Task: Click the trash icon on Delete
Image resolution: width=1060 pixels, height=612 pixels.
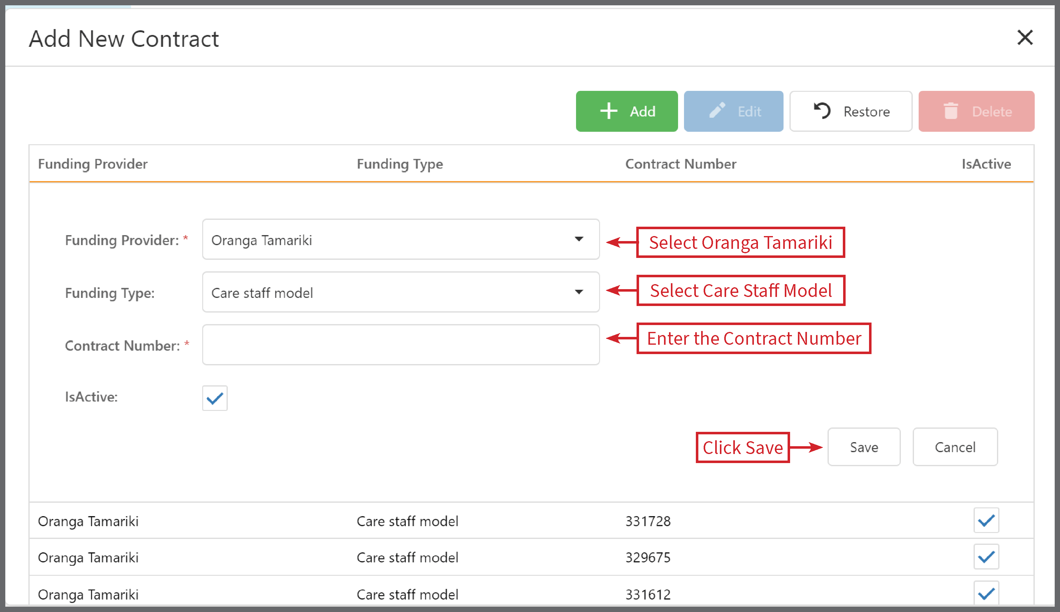Action: coord(951,111)
